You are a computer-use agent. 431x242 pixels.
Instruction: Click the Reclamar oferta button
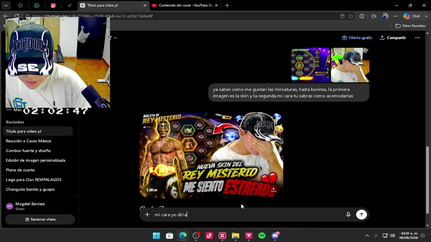pyautogui.click(x=40, y=219)
